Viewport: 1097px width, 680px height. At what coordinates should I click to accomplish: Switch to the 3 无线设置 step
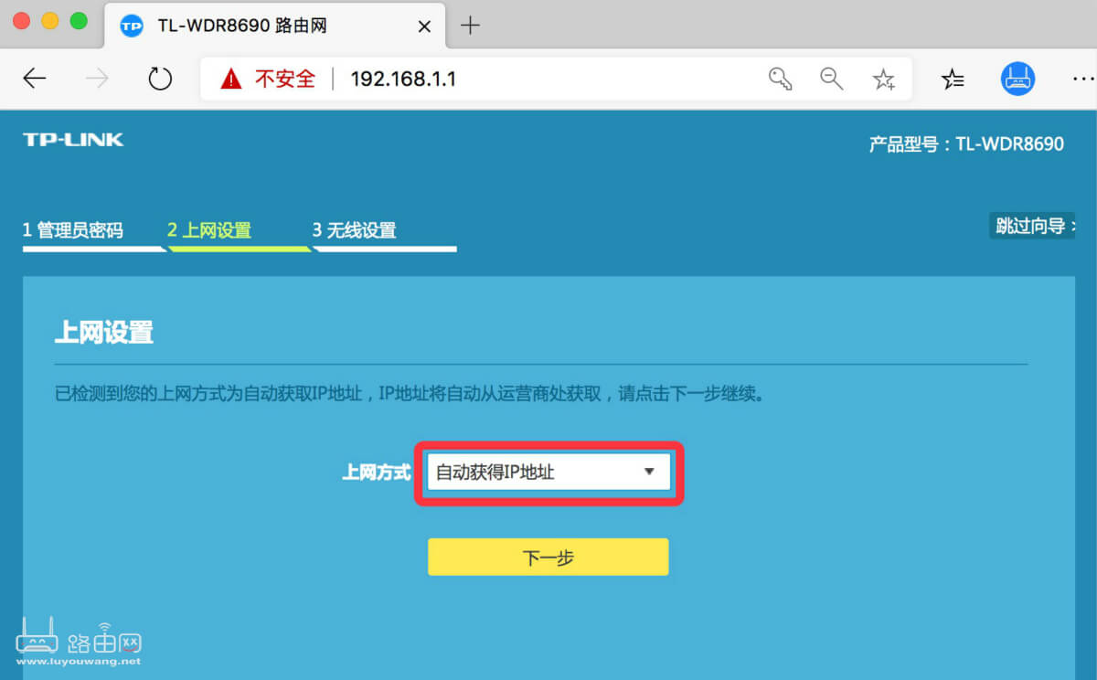coord(357,230)
